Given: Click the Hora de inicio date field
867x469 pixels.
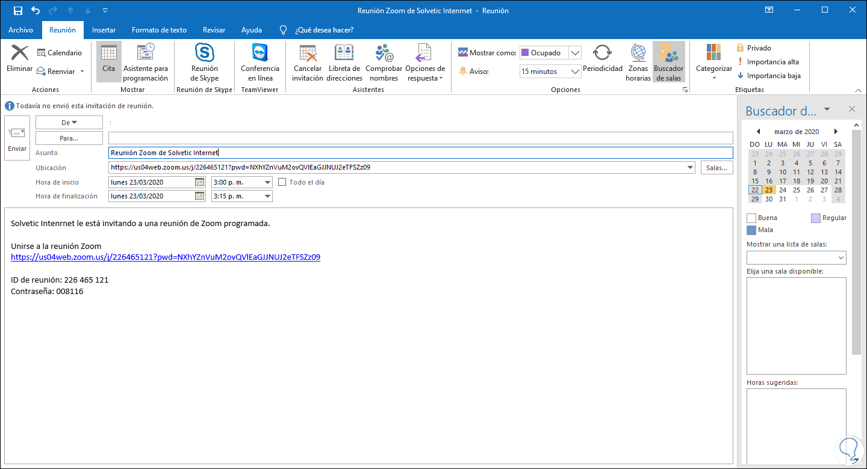Looking at the screenshot, I should pyautogui.click(x=152, y=182).
